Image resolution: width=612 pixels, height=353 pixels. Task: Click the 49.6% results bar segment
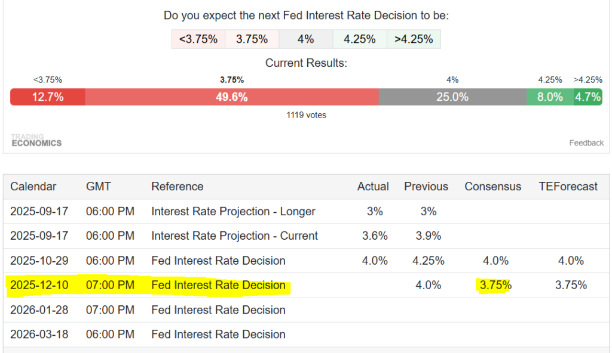232,97
